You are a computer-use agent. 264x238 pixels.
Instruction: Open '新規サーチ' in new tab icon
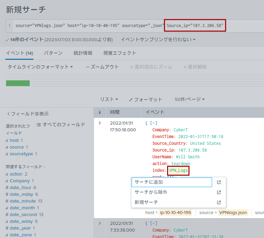coord(219,203)
